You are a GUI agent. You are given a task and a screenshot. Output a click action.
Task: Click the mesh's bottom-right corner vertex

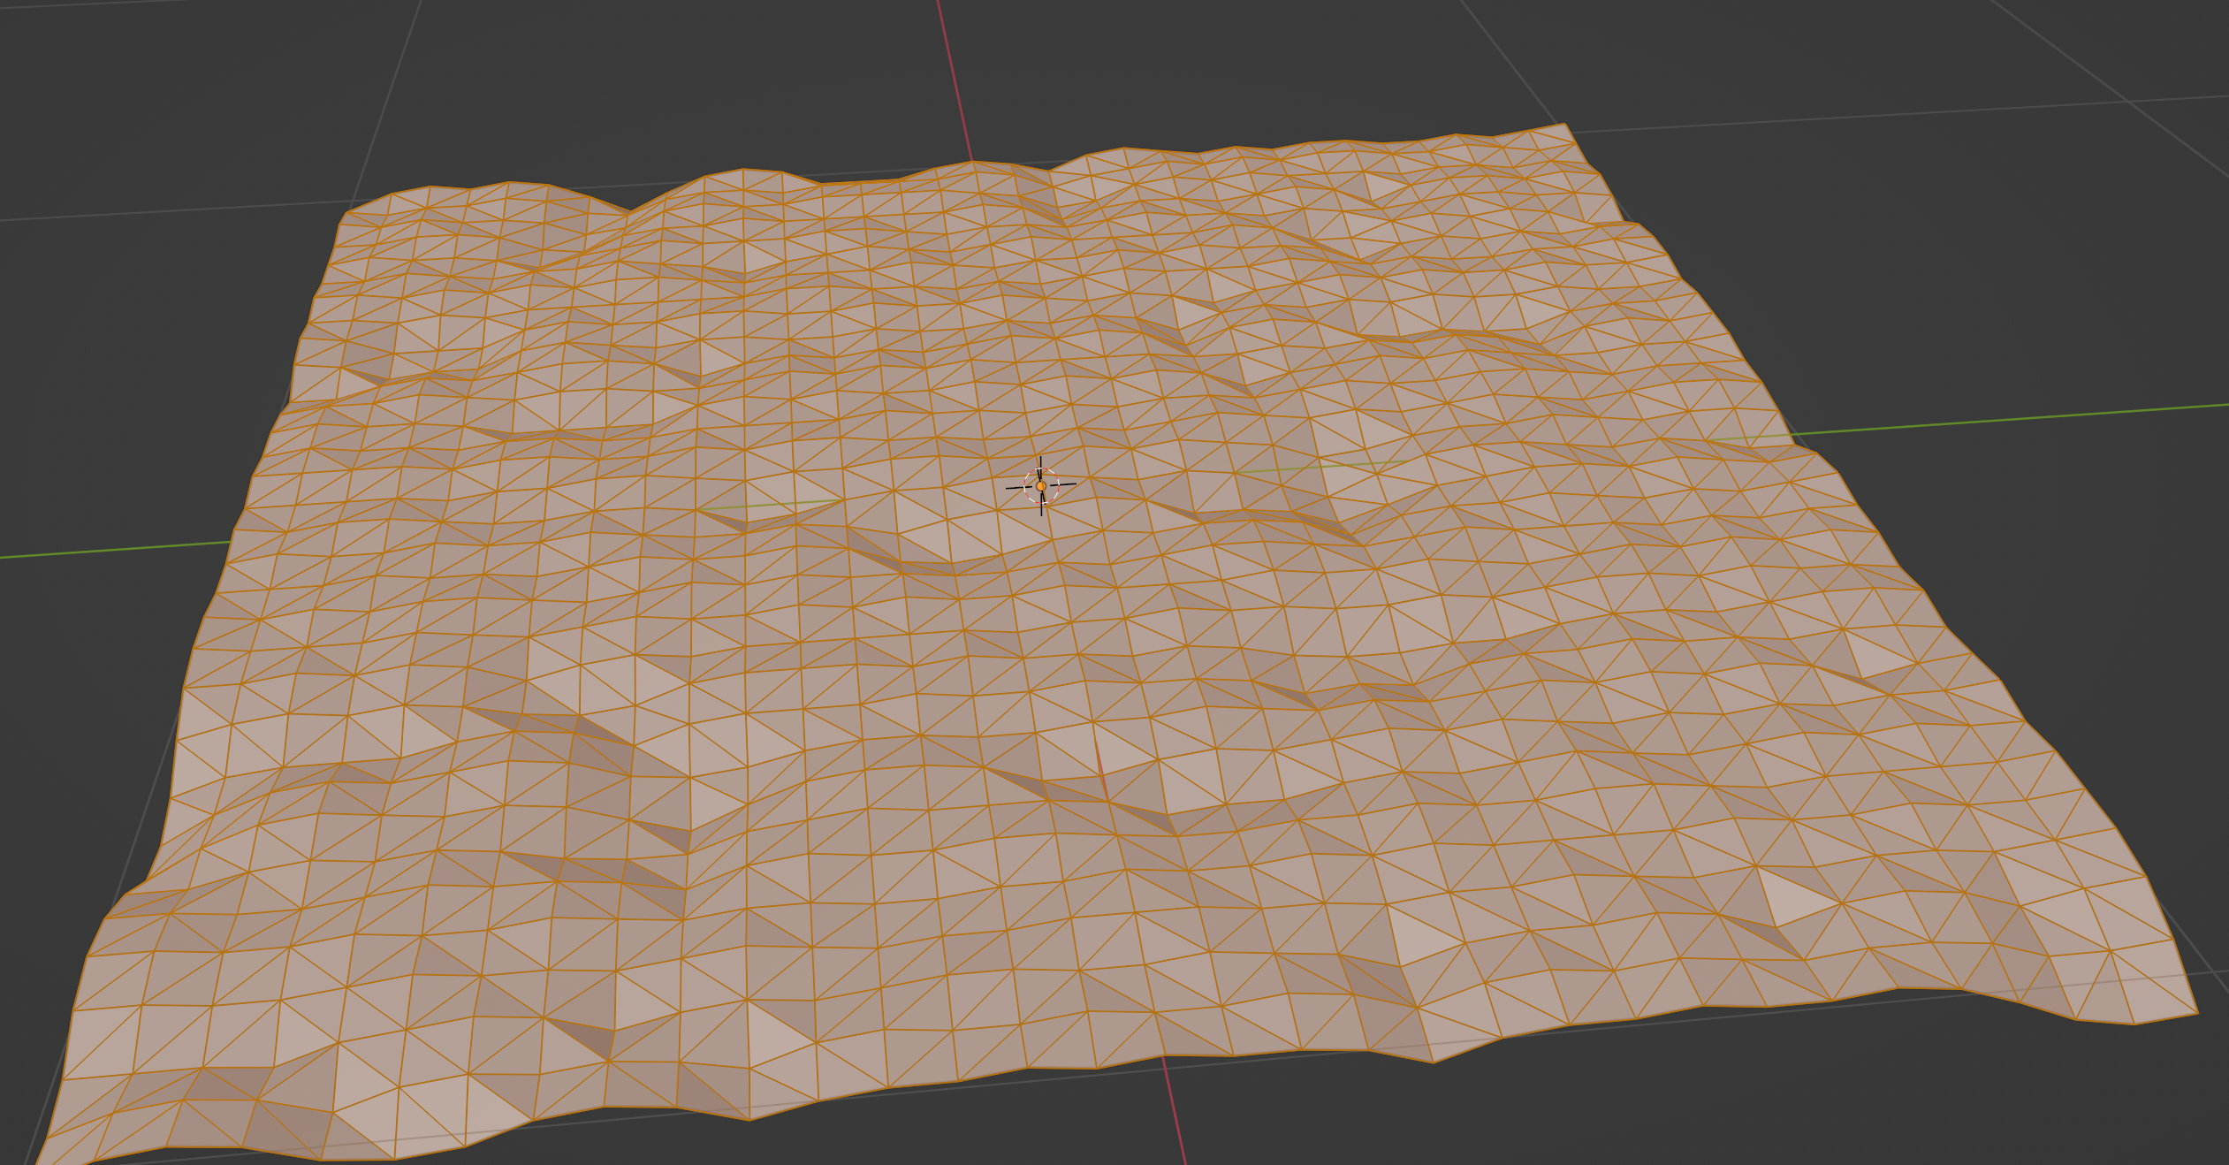point(2198,1013)
